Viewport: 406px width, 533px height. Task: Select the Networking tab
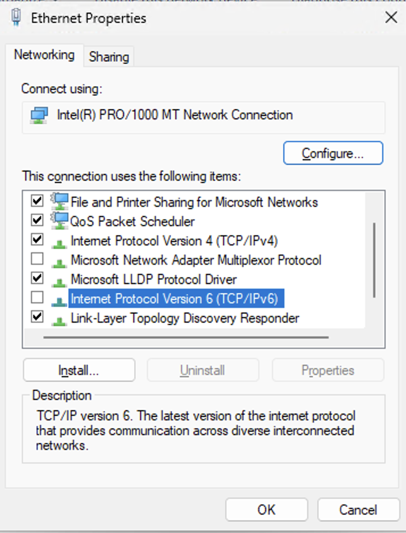pos(44,55)
